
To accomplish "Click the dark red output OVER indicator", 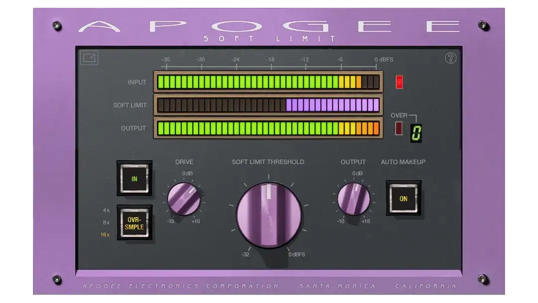I will click(399, 129).
